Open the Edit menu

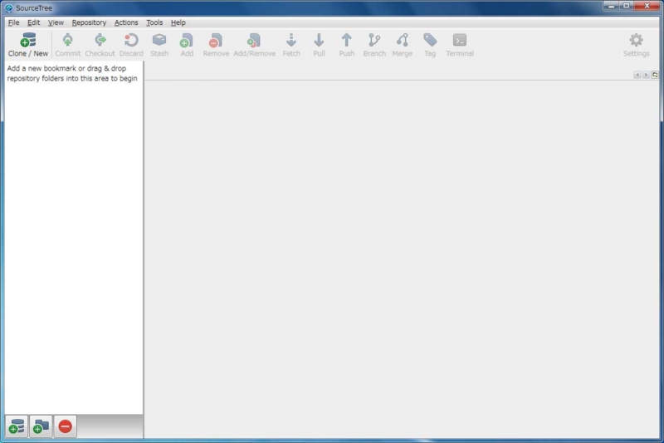[33, 22]
